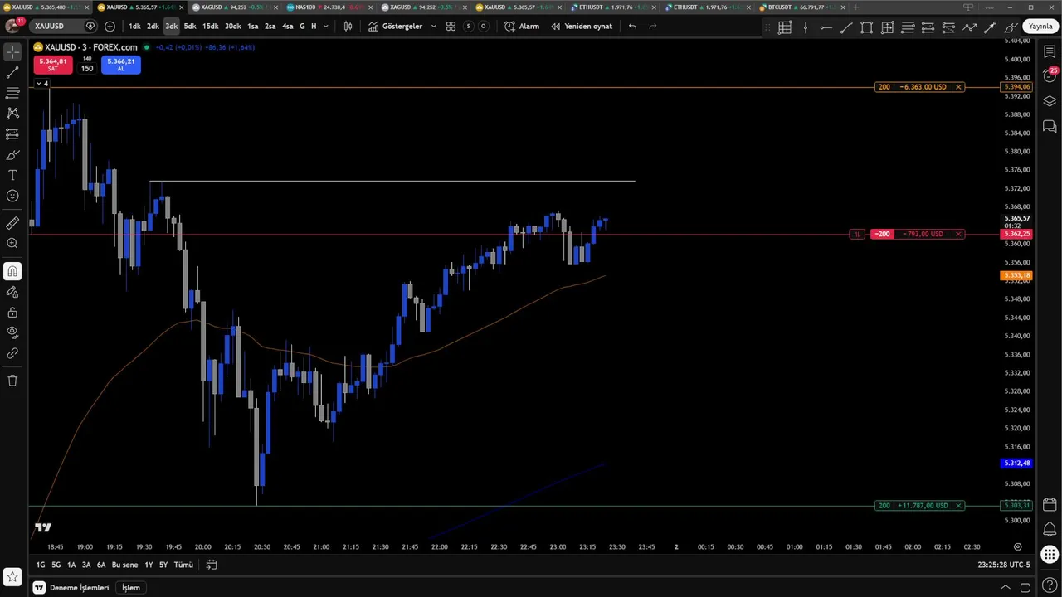The width and height of the screenshot is (1062, 597).
Task: Select the Fib retracement lines tool in favorites
Action: coord(908,27)
